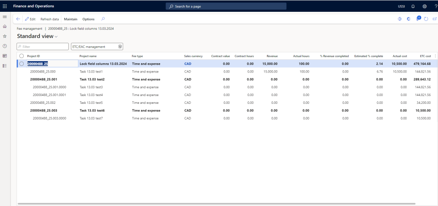Screen dimensions: 438x206
Task: Open the Recent clock icon in sidebar
Action: coord(5,46)
